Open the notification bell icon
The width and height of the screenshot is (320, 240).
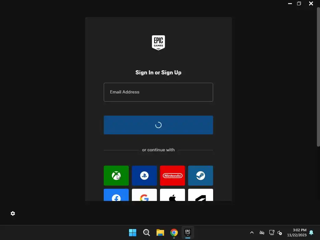coord(312,232)
